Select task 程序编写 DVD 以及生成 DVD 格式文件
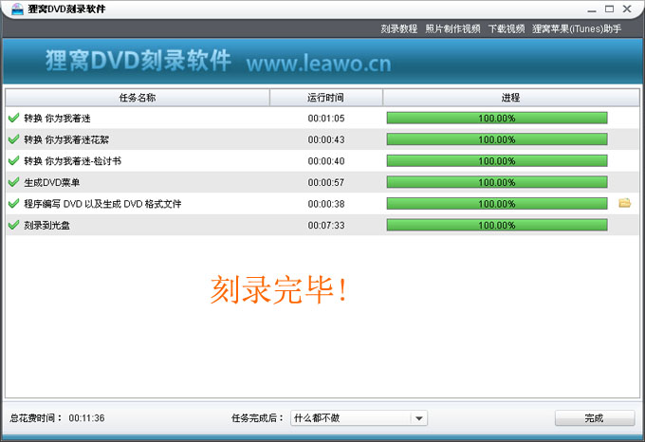This screenshot has height=442, width=645. coord(102,204)
